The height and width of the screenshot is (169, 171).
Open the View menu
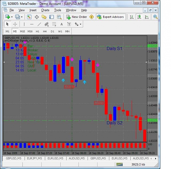click(22, 10)
